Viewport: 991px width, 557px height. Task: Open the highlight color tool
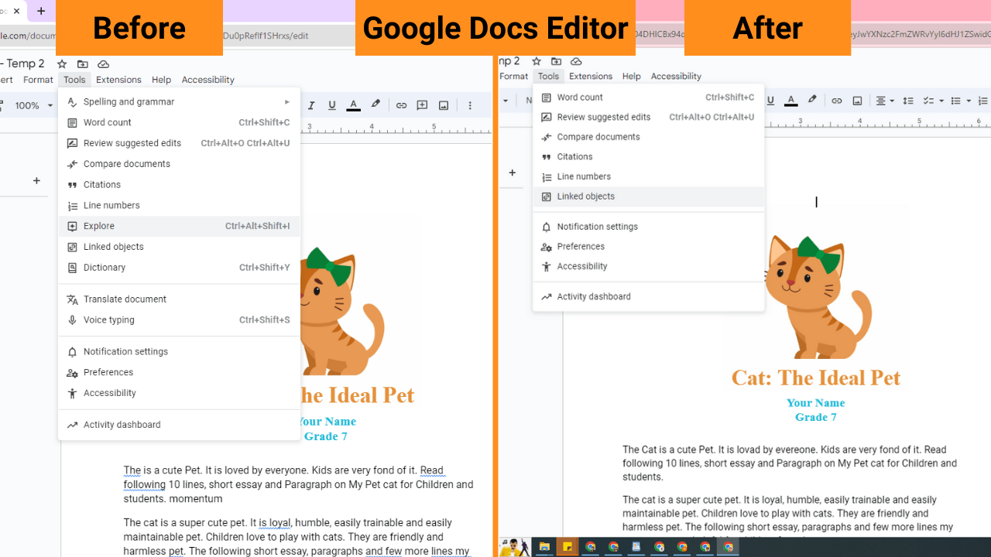coord(375,104)
